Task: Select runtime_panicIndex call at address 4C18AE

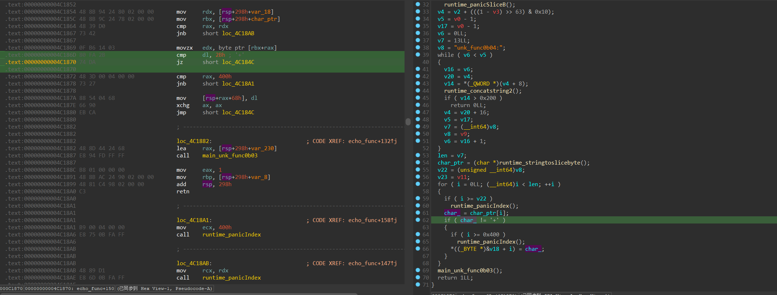Action: [x=232, y=278]
